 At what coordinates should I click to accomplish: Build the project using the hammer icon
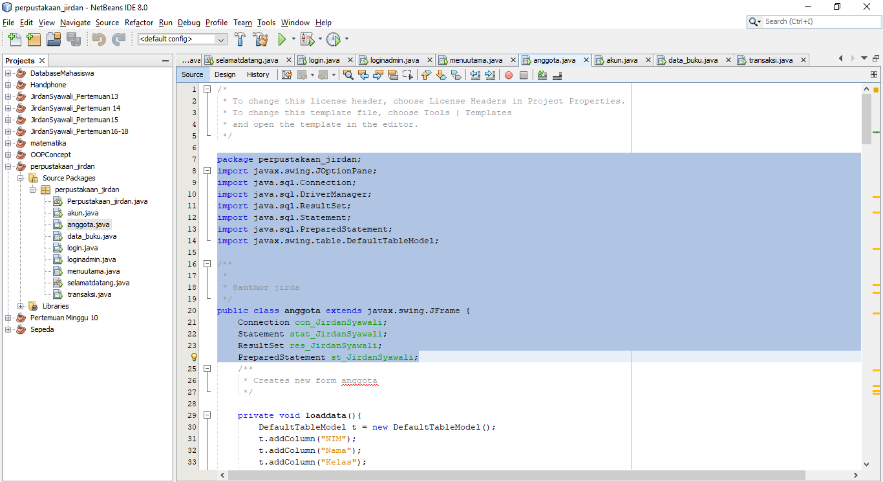[x=240, y=39]
